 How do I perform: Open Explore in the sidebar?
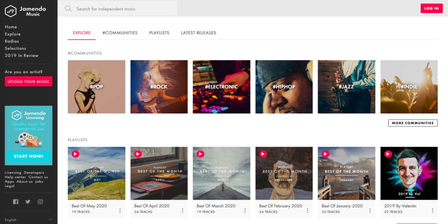coord(12,34)
